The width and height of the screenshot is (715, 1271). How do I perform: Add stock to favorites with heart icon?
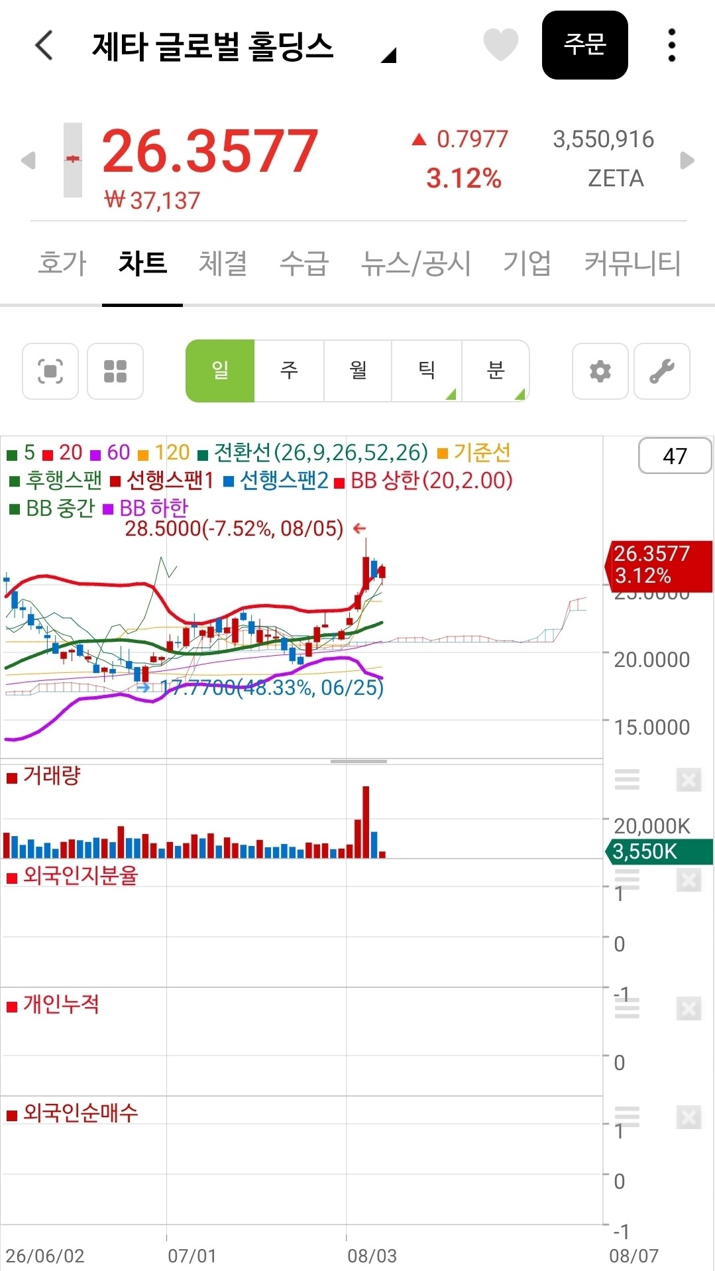[500, 45]
